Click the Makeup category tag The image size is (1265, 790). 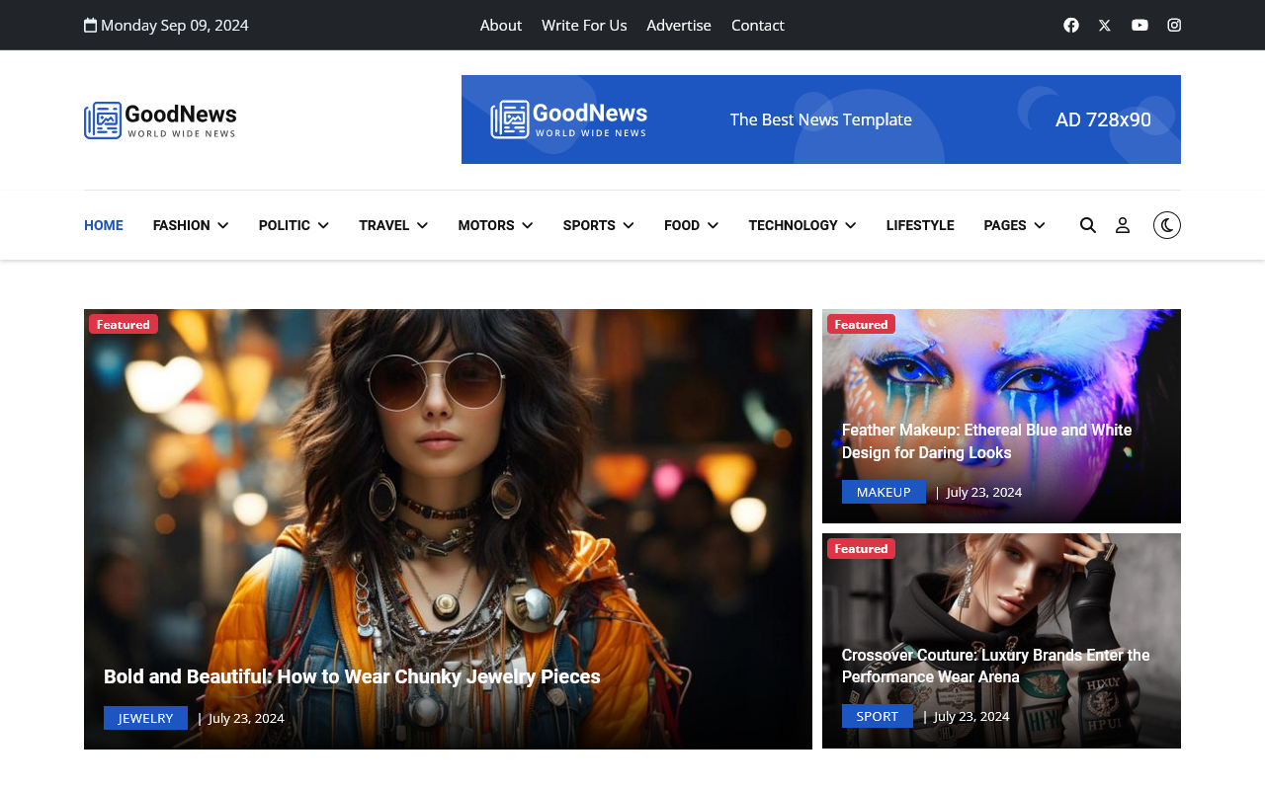tap(884, 492)
